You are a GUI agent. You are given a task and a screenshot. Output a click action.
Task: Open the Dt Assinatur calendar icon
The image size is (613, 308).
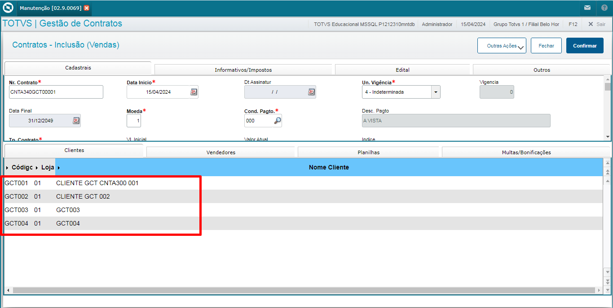pos(311,92)
